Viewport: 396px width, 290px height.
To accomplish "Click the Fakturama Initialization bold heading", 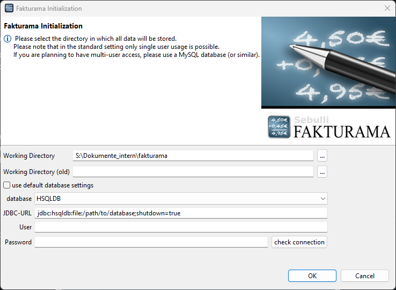I will (x=43, y=26).
